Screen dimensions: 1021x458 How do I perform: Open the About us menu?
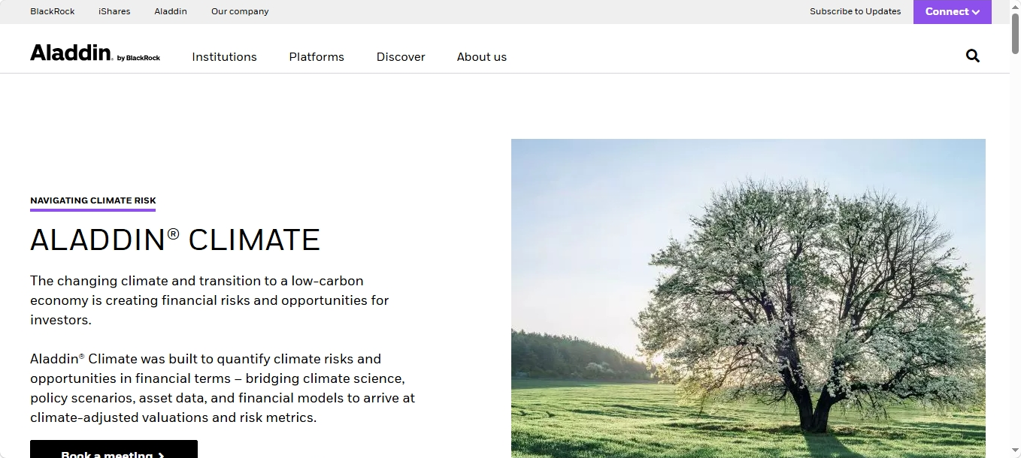[x=482, y=56]
